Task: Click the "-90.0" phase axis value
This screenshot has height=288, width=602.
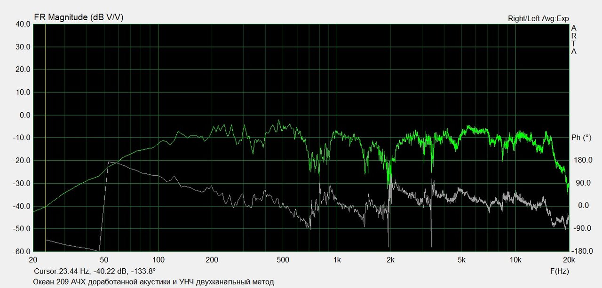Action: click(x=582, y=229)
